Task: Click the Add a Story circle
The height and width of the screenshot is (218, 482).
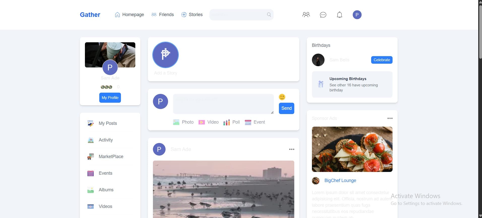Action: pyautogui.click(x=166, y=55)
